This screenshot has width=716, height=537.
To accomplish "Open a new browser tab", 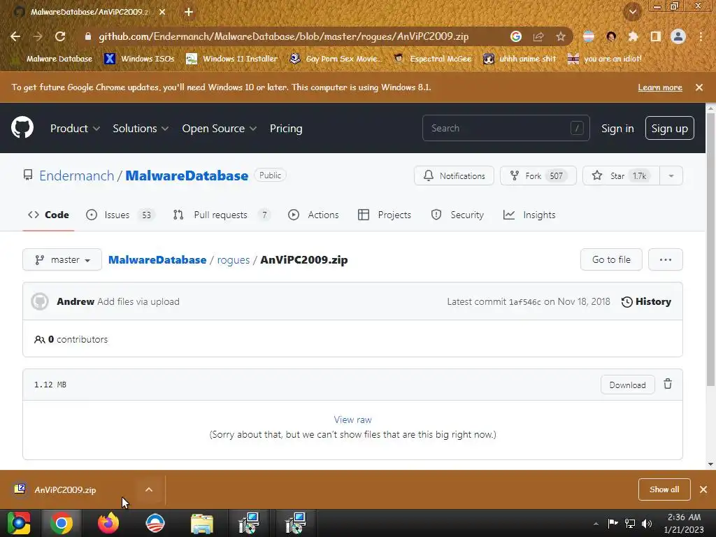I will click(189, 12).
